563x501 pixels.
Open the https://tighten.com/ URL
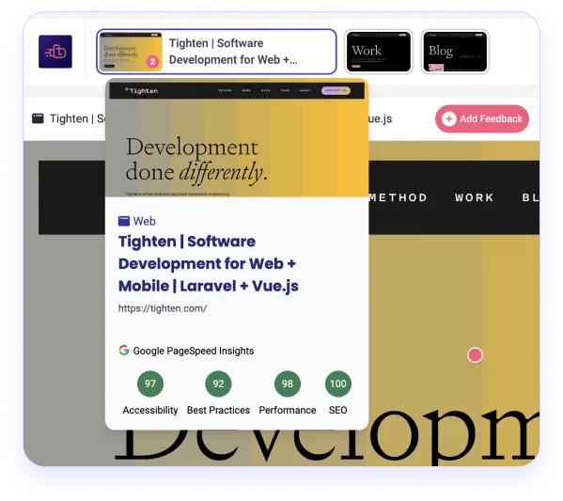click(x=163, y=308)
